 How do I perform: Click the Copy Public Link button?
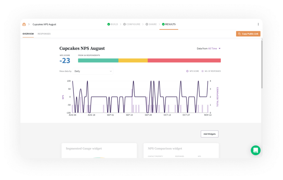point(248,34)
